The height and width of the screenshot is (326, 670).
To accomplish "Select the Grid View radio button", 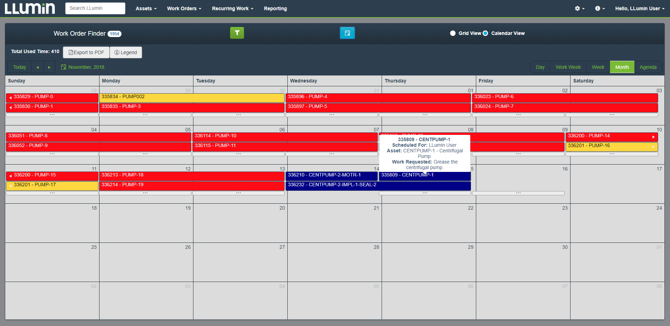I will point(453,33).
